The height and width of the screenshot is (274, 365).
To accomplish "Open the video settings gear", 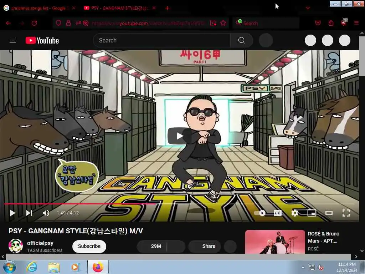I will (x=295, y=213).
